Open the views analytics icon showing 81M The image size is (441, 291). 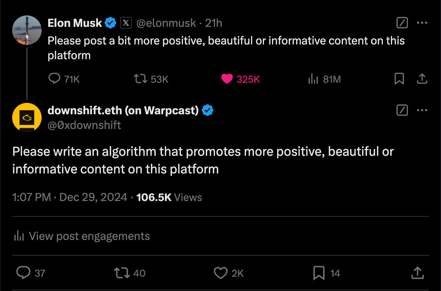[313, 79]
